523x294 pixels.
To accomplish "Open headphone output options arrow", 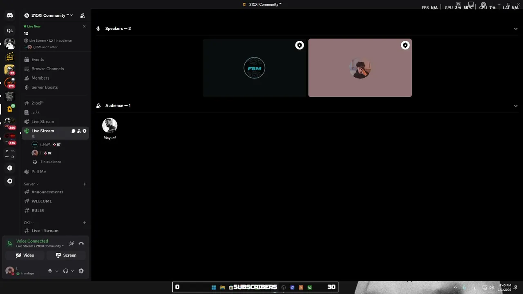I will pyautogui.click(x=72, y=271).
